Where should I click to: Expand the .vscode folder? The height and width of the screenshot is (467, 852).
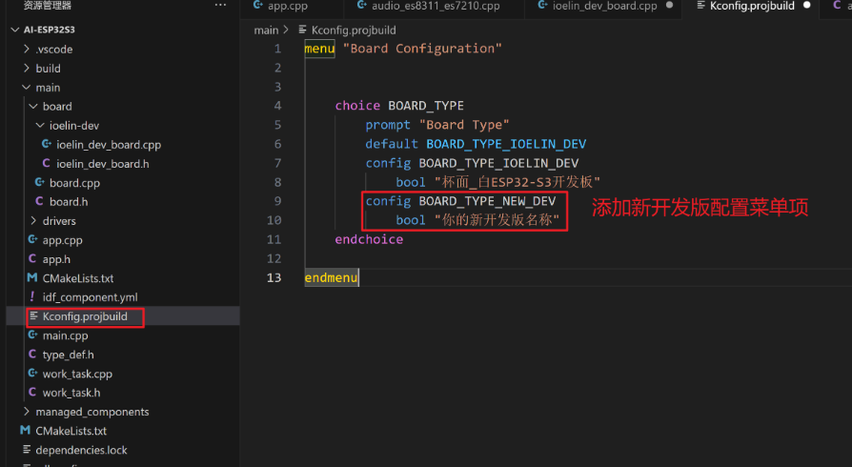click(x=27, y=49)
